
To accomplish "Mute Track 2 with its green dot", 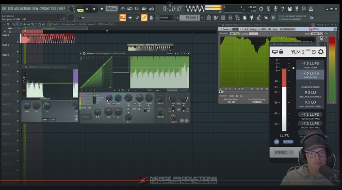I will pyautogui.click(x=18, y=52).
